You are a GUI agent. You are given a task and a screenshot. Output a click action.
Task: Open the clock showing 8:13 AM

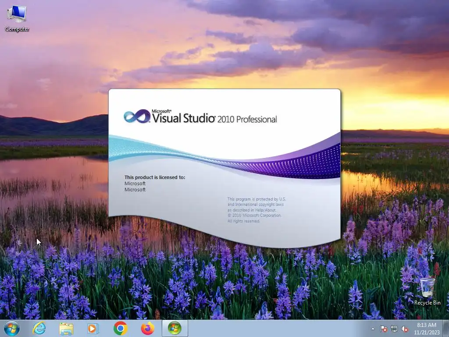click(x=426, y=328)
